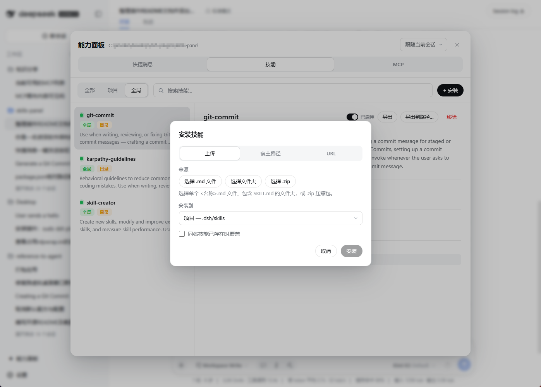Viewport: 541px width, 387px height.
Task: Cancel the install dialog with 取消
Action: coord(326,251)
